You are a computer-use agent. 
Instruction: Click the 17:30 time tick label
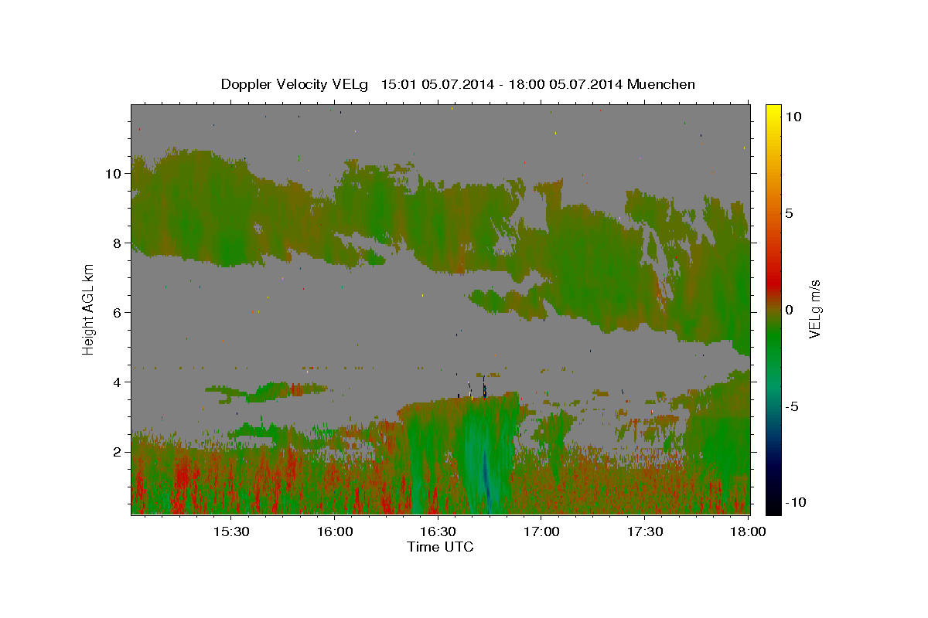(x=645, y=532)
